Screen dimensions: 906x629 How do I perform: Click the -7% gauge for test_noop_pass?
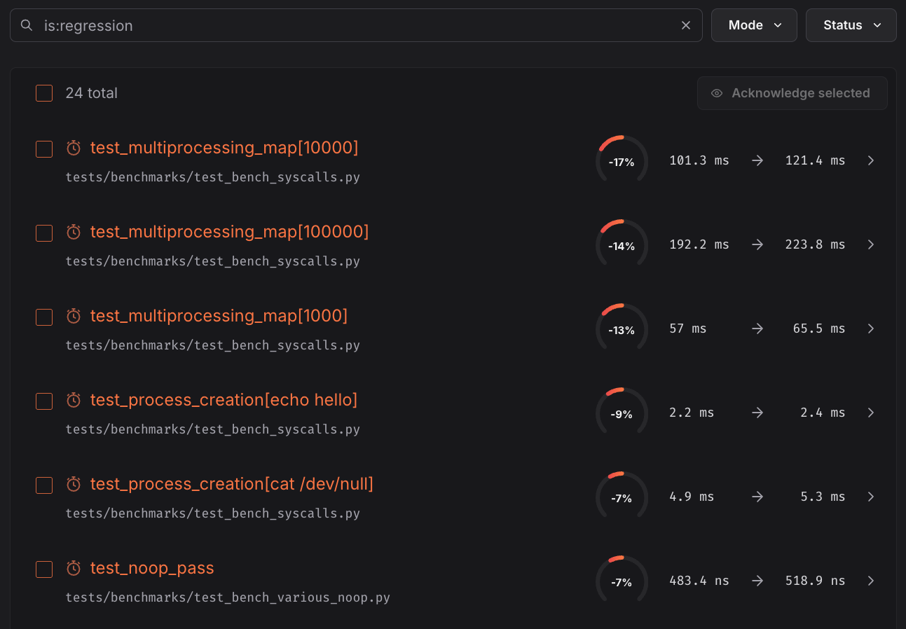(622, 580)
